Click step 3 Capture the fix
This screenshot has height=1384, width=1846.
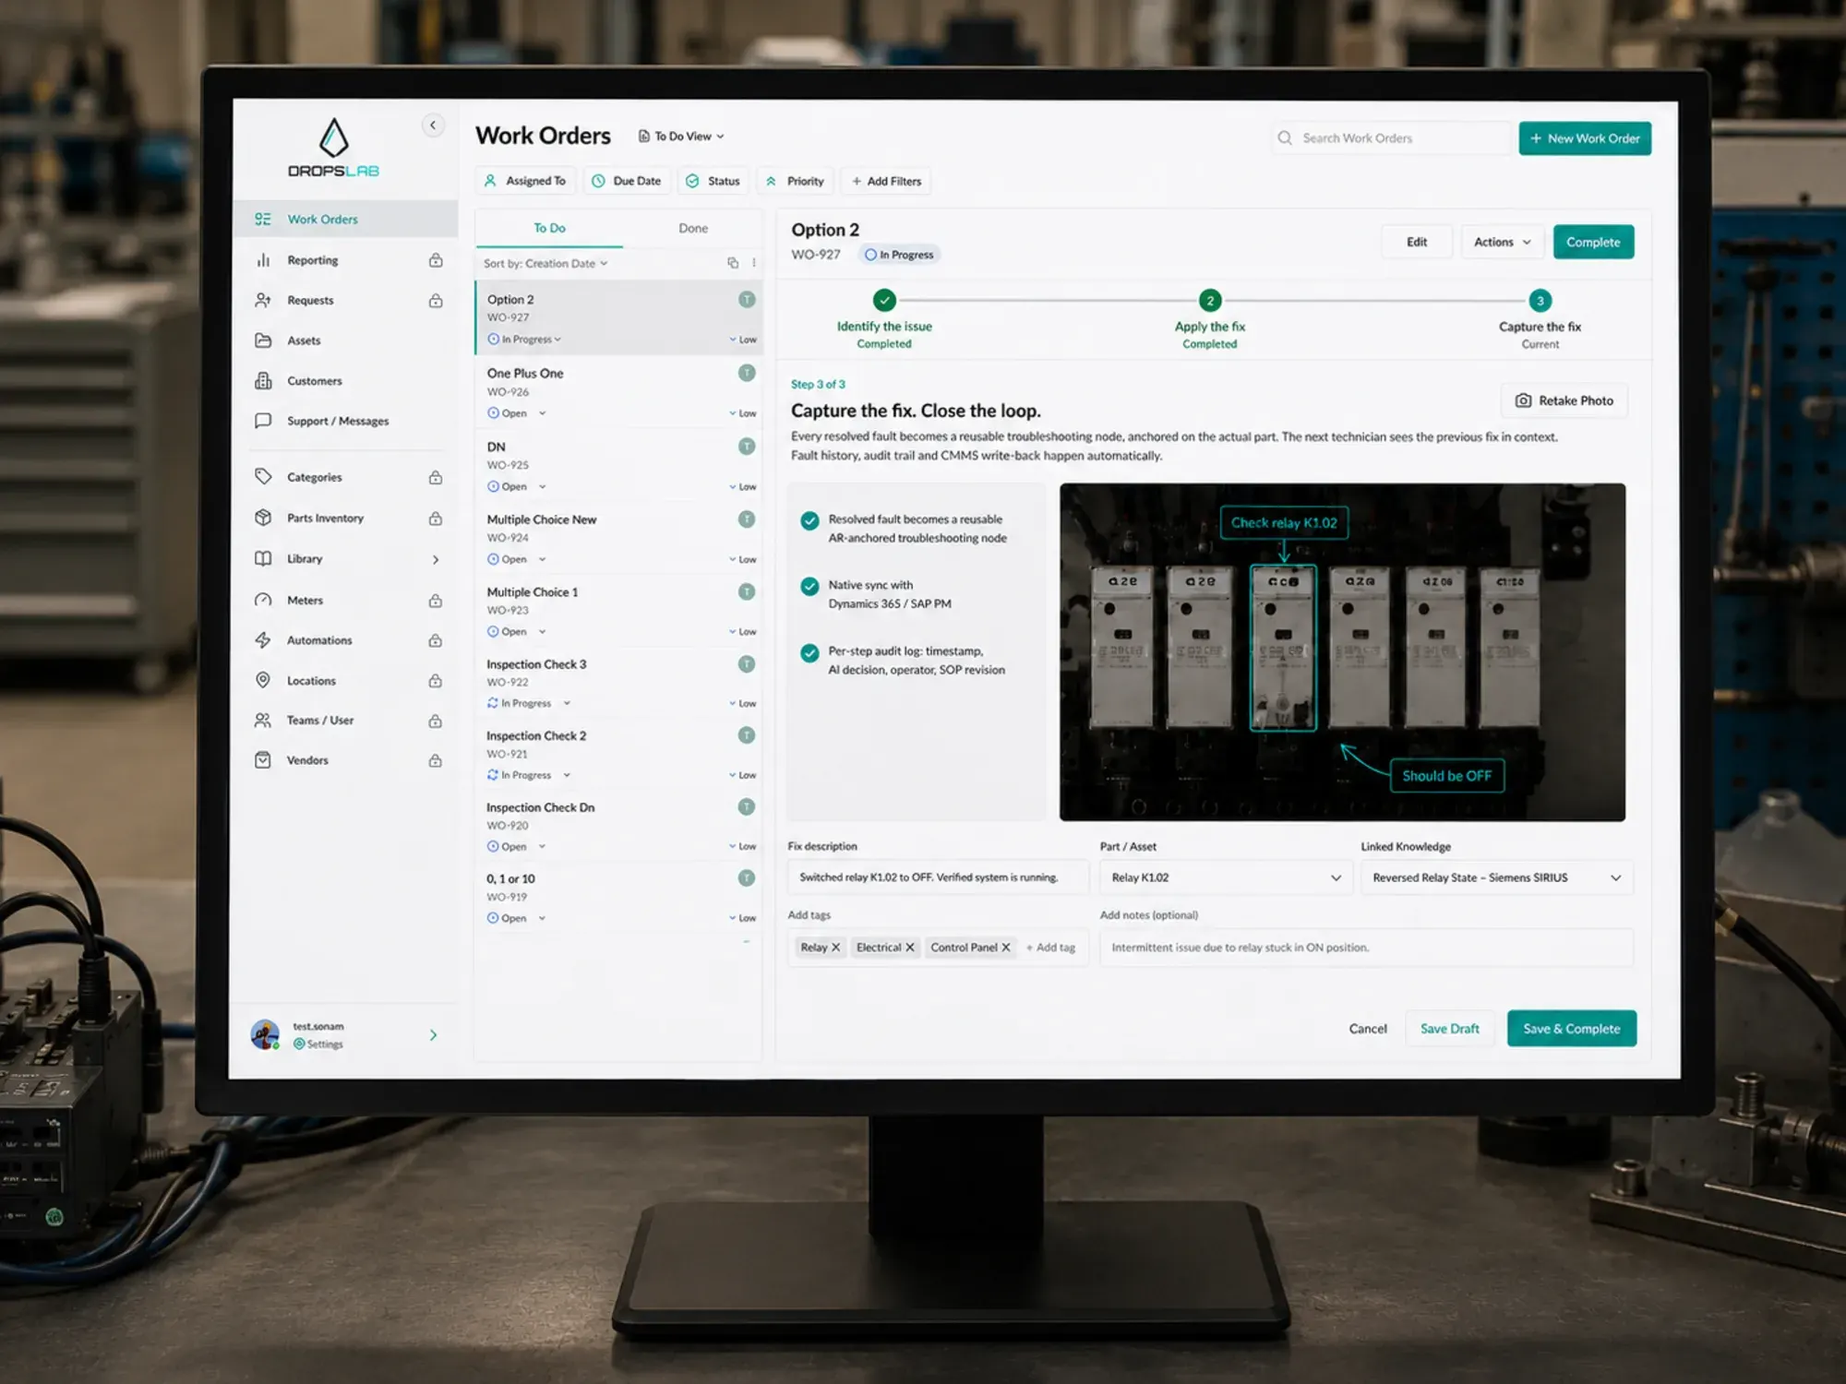click(1540, 321)
